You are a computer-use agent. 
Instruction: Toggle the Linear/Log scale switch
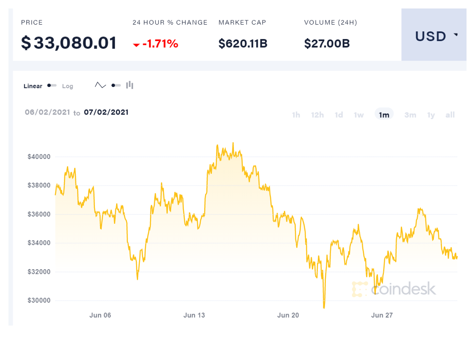pyautogui.click(x=52, y=86)
